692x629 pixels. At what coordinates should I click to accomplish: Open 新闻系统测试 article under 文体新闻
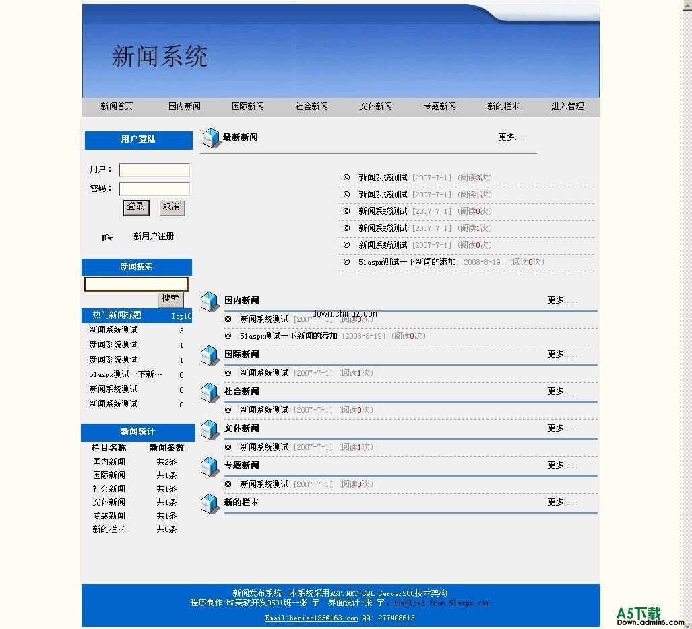coord(264,447)
